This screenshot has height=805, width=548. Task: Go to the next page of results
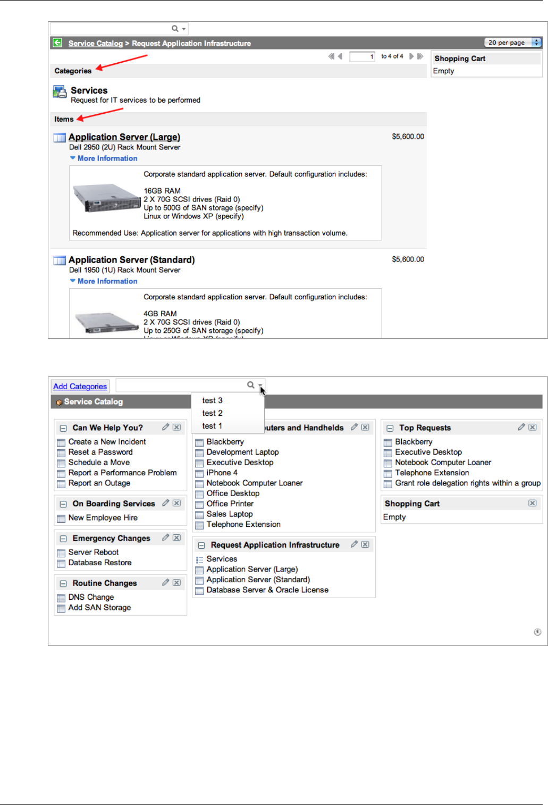[411, 56]
